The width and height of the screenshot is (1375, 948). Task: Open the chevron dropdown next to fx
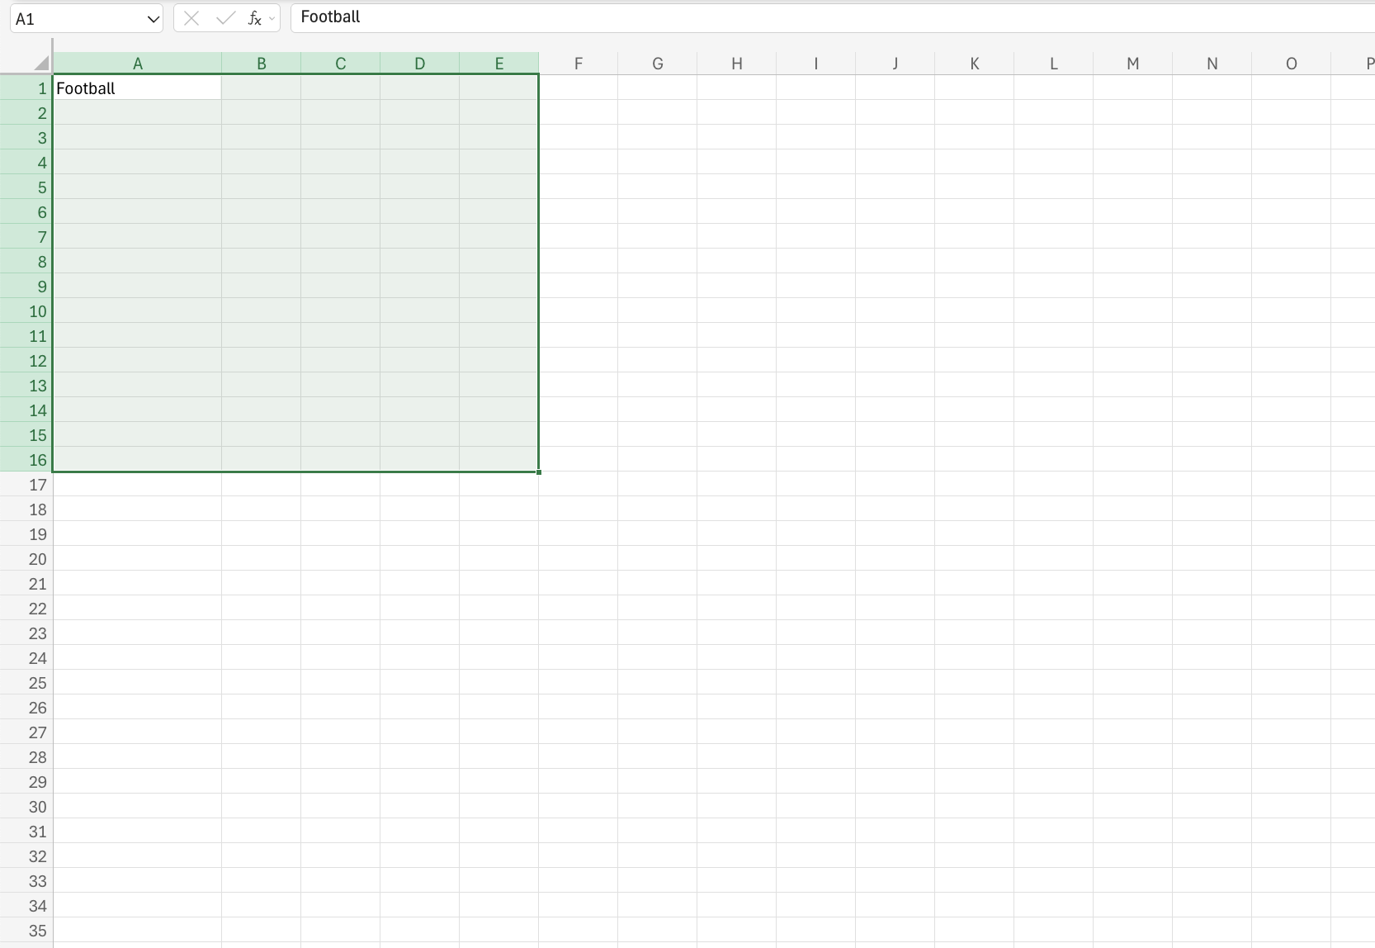pyautogui.click(x=272, y=18)
